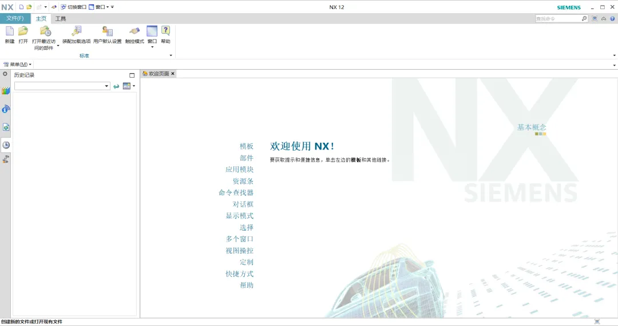Expand the arrow under the 窗口 ribbon button
Viewport: 618px width, 326px height.
click(152, 47)
